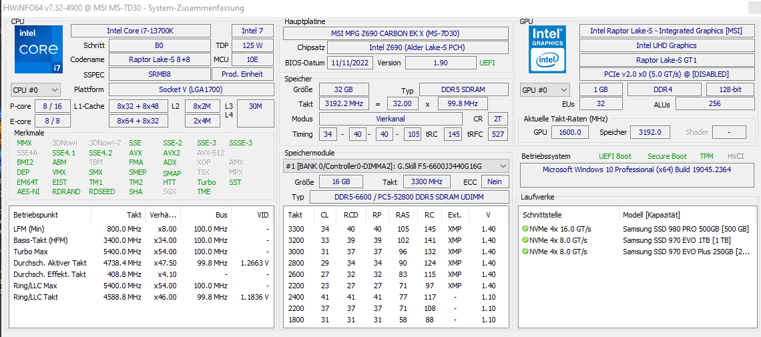
Task: Click green check icon beside Samsung SSD 970 EVO 1TB
Action: click(x=525, y=240)
